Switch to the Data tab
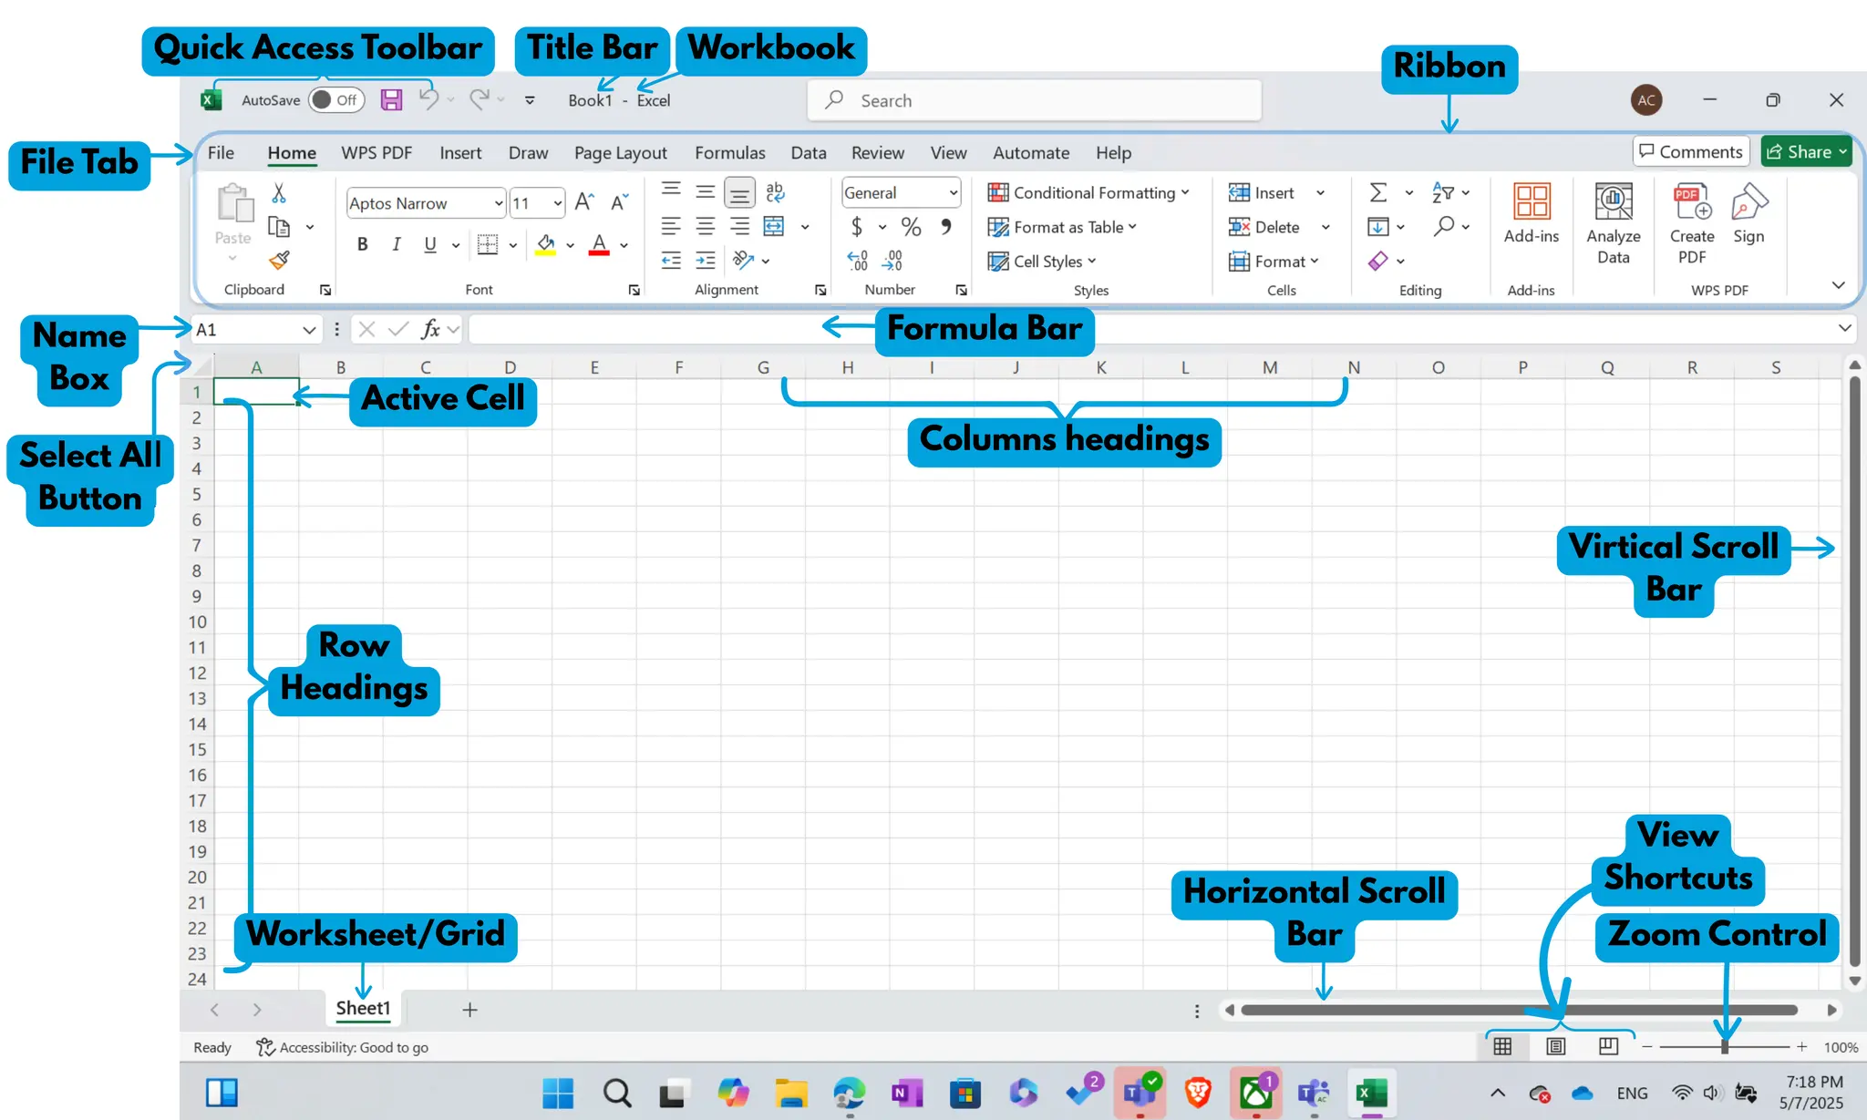1867x1120 pixels. click(809, 152)
